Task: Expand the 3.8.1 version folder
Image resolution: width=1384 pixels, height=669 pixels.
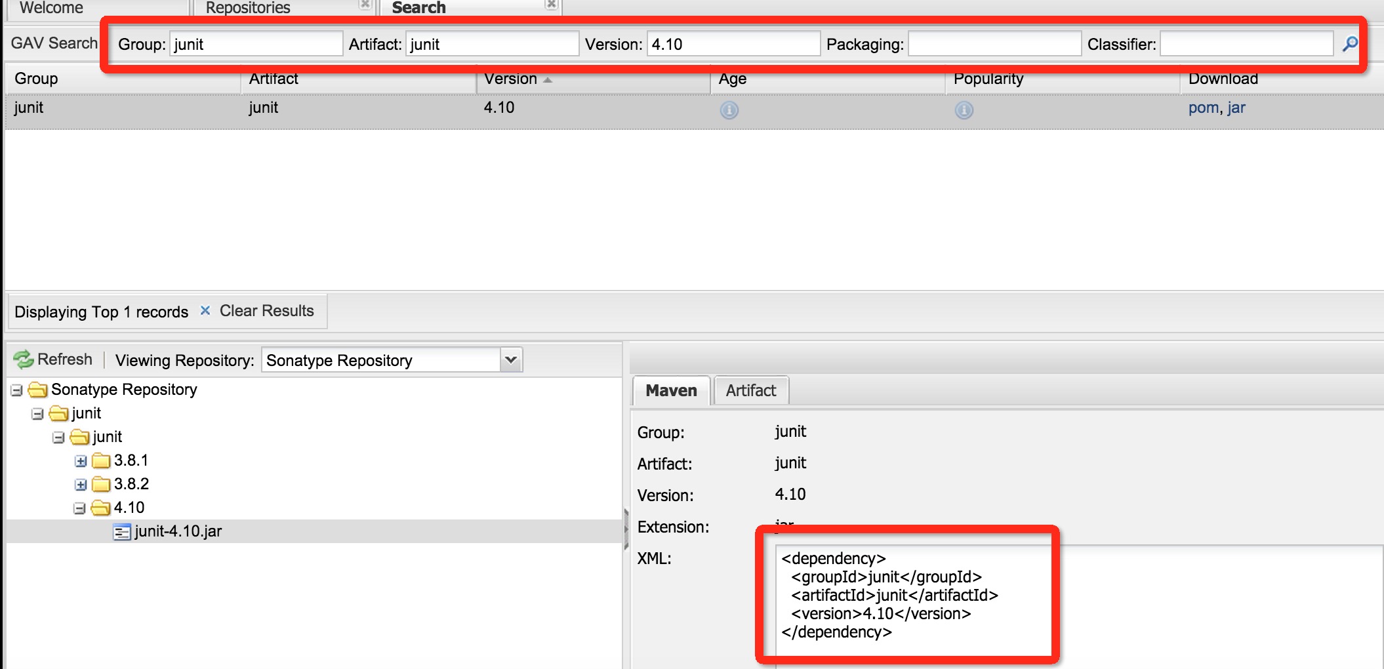Action: click(80, 462)
